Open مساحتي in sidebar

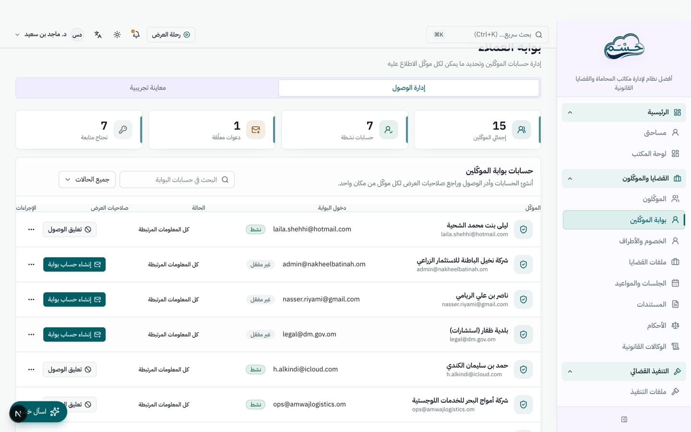[624, 132]
